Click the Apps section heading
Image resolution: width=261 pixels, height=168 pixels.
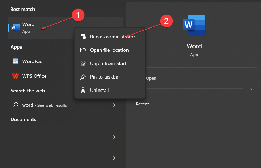(x=16, y=47)
